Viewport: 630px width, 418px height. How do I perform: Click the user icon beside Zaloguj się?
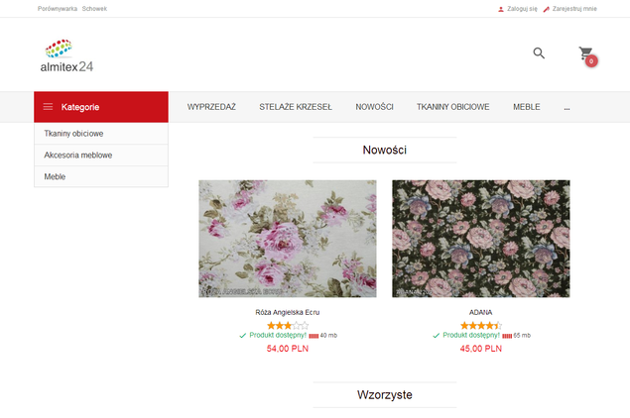500,8
